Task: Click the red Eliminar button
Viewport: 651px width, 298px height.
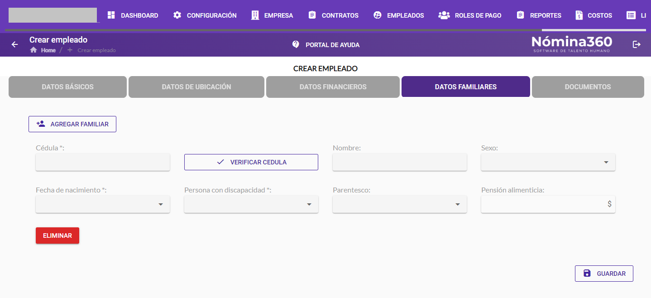Action: (x=57, y=236)
